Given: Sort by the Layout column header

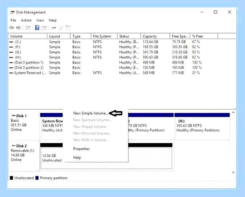Looking at the screenshot, I should pos(58,36).
